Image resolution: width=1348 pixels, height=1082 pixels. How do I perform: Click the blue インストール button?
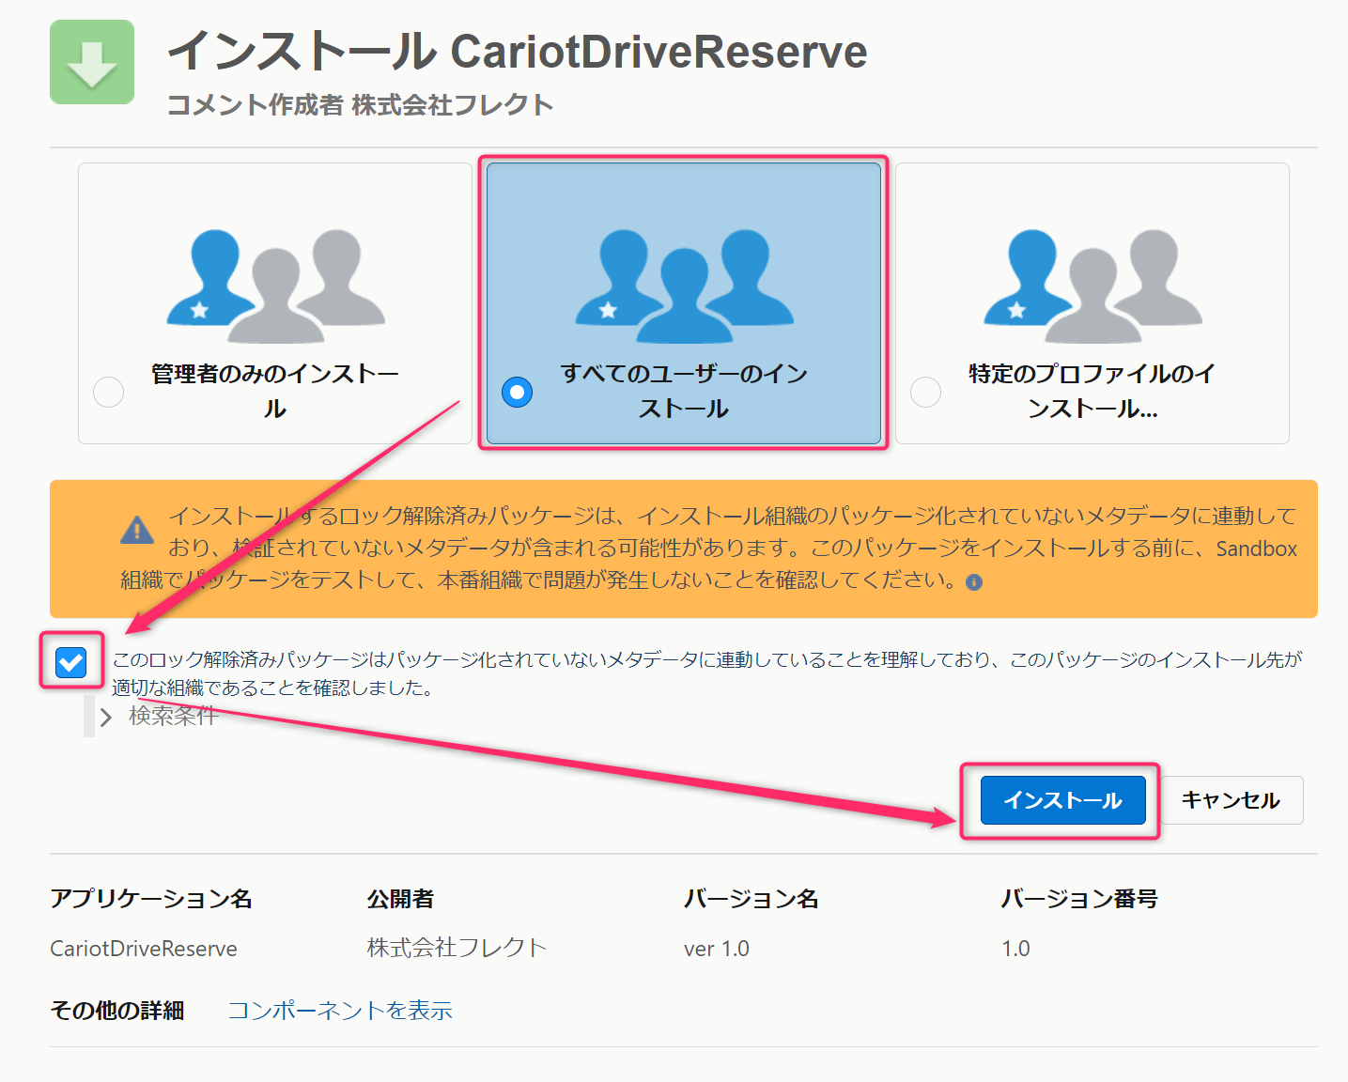[1063, 800]
